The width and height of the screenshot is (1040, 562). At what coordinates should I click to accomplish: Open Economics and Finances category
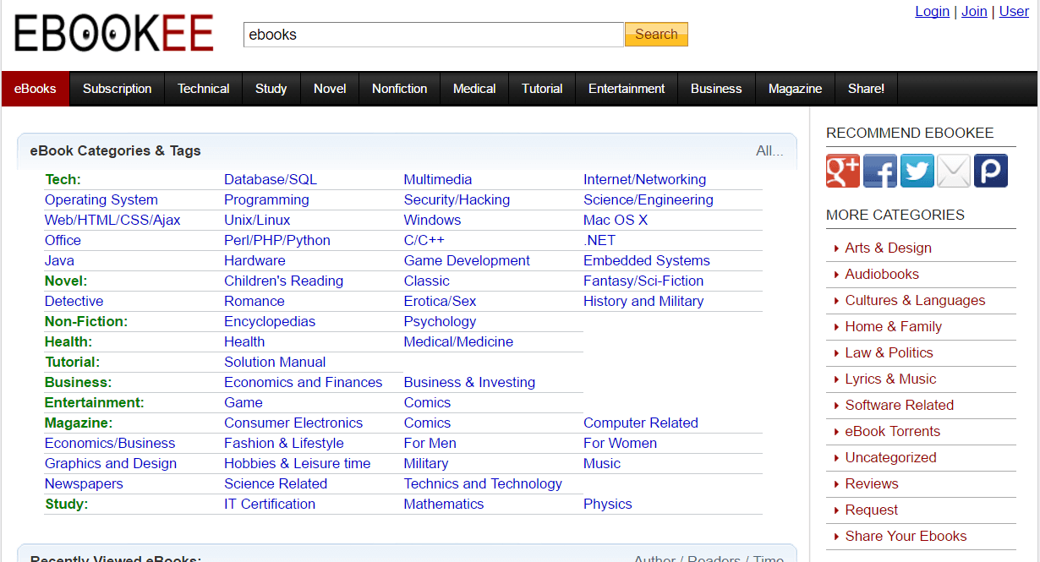pyautogui.click(x=304, y=382)
